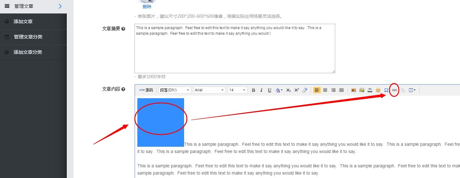The image size is (460, 178).
Task: Insert special character with the omega icon
Action: (x=386, y=90)
